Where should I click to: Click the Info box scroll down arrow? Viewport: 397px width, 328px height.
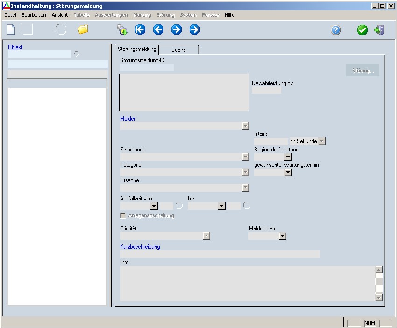379,298
